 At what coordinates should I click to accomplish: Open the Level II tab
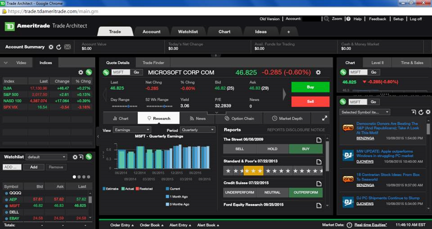click(x=377, y=63)
